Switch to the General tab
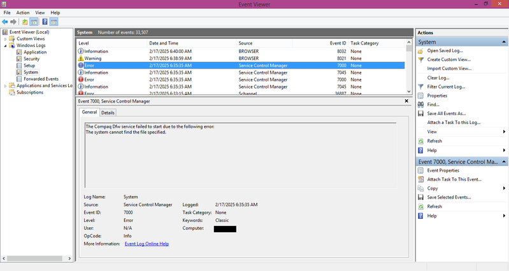Screen dimensions: 509x271 pyautogui.click(x=89, y=112)
